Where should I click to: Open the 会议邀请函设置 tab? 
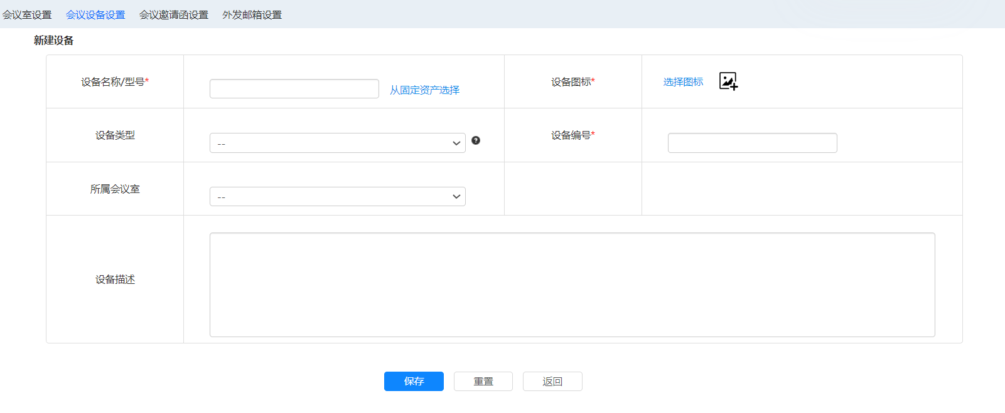(174, 14)
